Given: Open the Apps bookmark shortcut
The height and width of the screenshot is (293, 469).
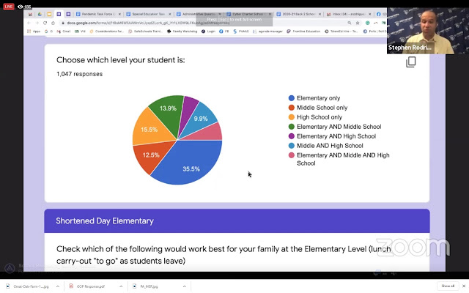Looking at the screenshot, I should [x=34, y=31].
